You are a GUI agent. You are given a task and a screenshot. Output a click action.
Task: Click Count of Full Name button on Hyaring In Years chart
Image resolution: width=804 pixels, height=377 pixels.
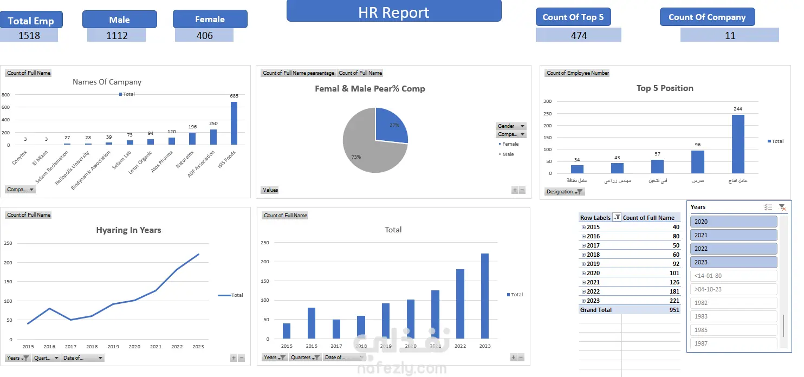pyautogui.click(x=29, y=215)
